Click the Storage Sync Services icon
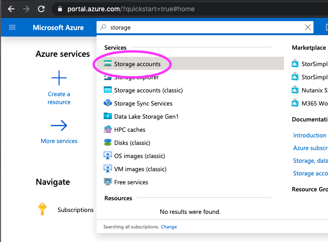The height and width of the screenshot is (242, 328). pos(108,103)
